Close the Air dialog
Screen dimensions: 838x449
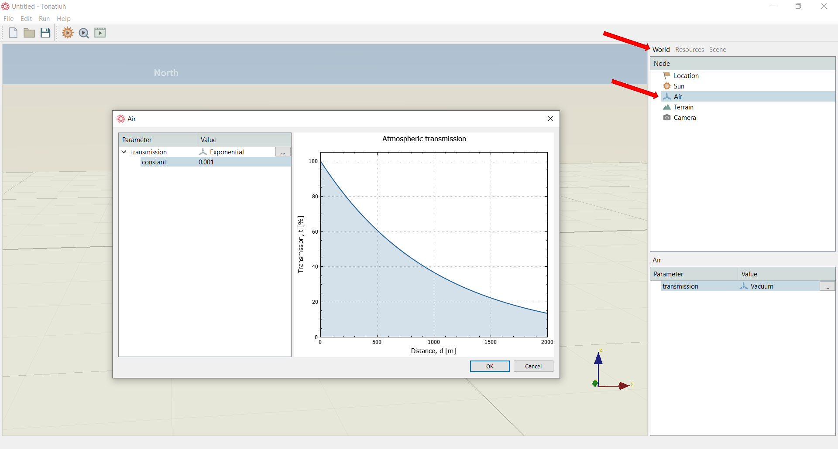tap(550, 119)
